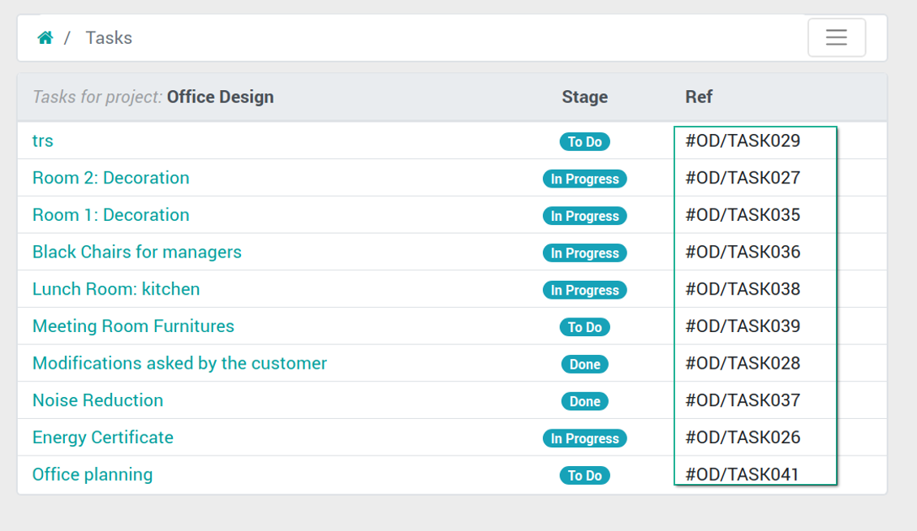Viewport: 917px width, 531px height.
Task: Go to the home page icon
Action: pos(45,38)
